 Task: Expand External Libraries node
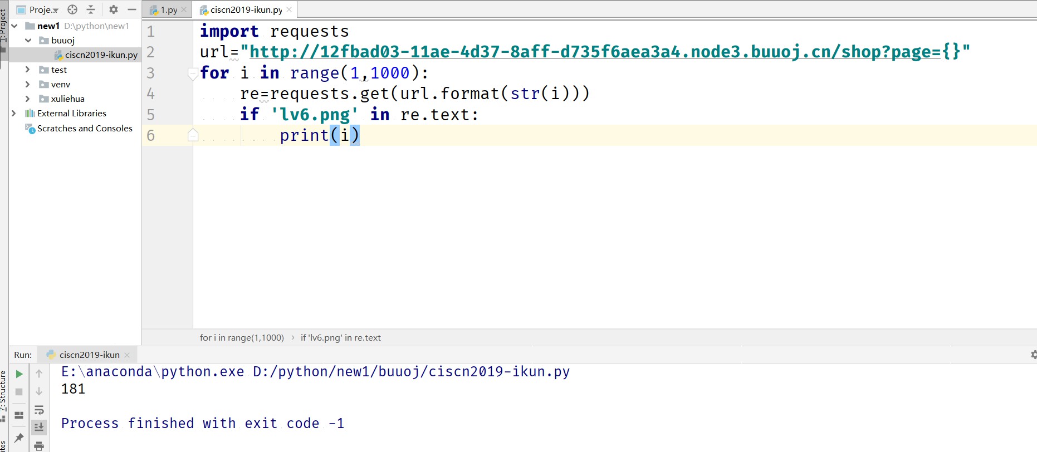click(14, 113)
